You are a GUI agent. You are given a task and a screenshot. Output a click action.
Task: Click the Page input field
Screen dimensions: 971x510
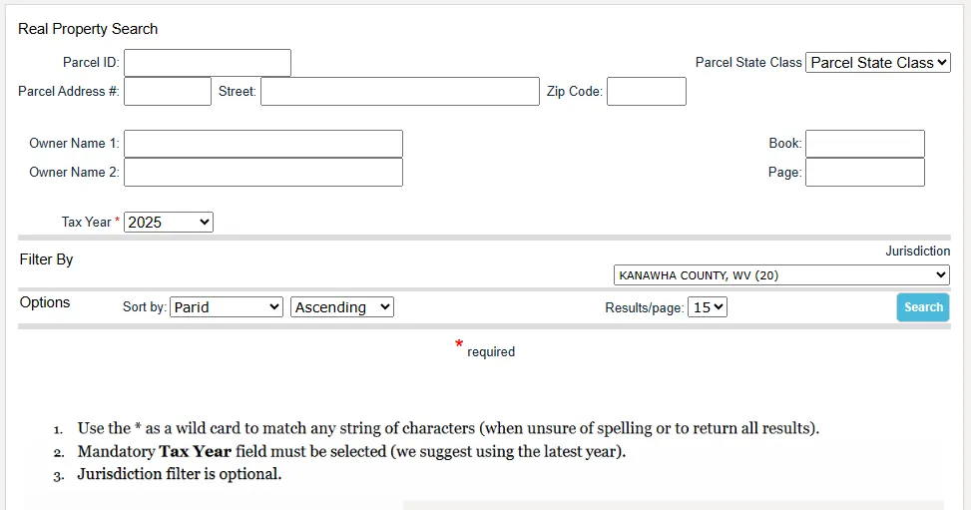(864, 173)
